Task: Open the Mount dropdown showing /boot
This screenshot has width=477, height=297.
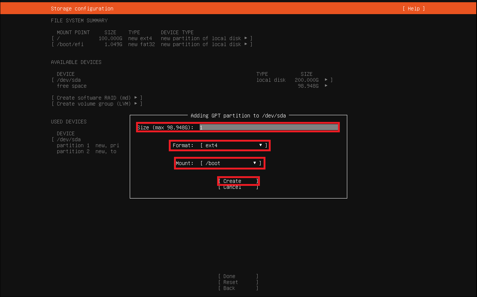Action: pos(231,163)
